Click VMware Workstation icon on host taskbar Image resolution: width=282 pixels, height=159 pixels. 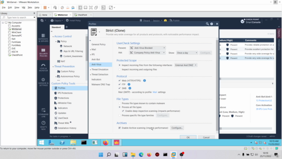(x=173, y=155)
